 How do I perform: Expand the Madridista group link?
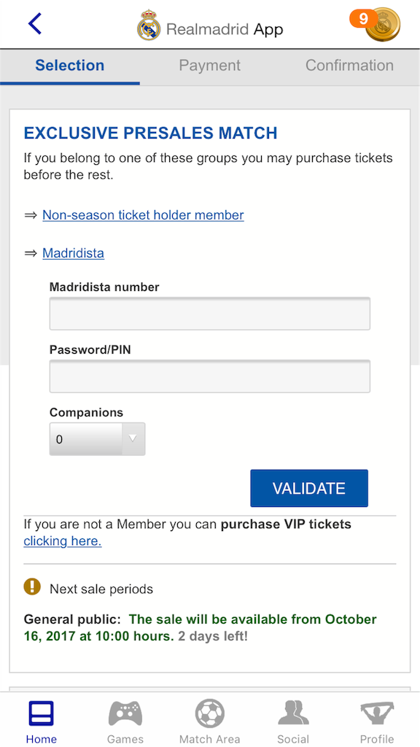(74, 253)
